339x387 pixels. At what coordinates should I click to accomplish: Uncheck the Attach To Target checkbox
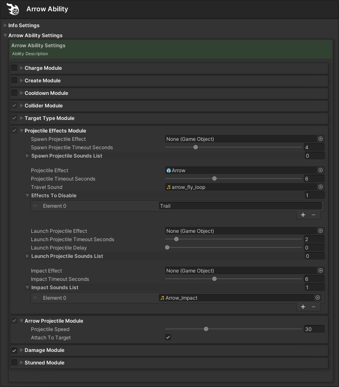point(168,338)
